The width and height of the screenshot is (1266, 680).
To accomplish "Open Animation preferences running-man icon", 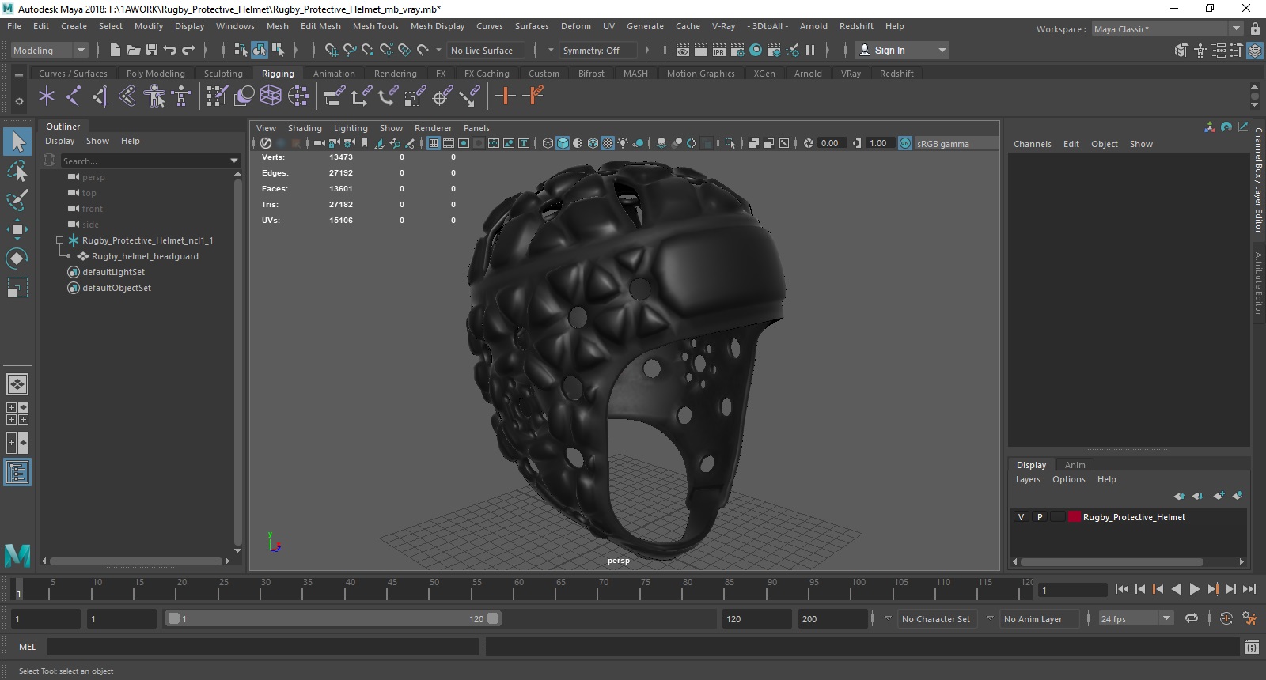I will click(x=1249, y=619).
